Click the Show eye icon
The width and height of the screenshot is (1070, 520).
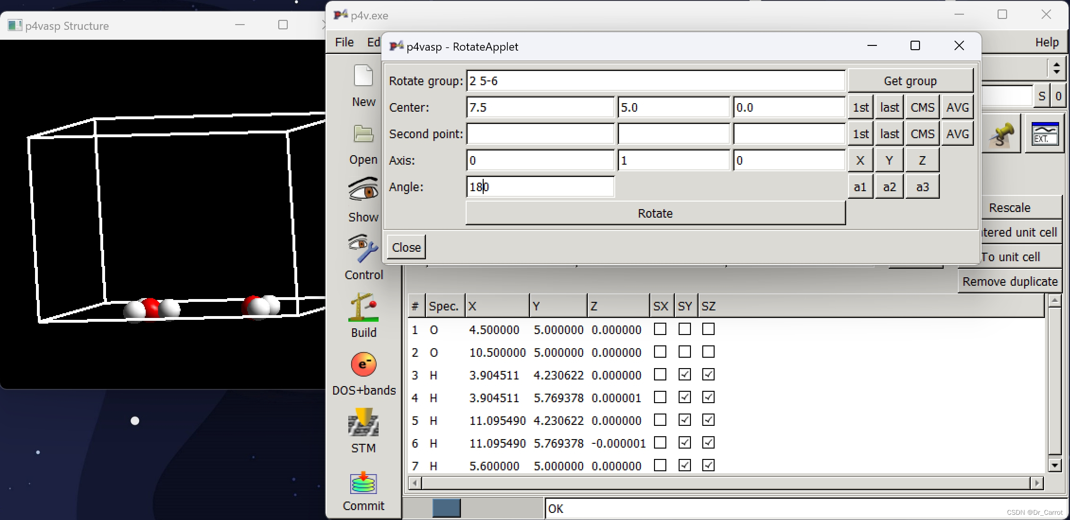[x=363, y=190]
